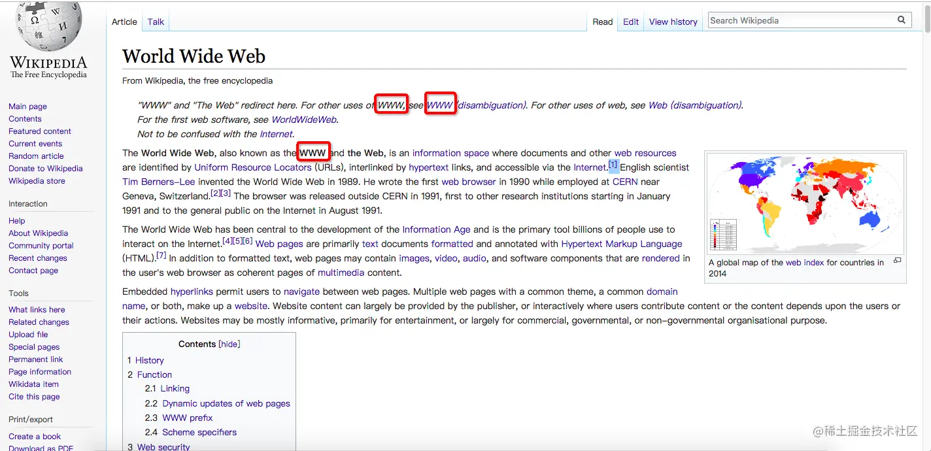Click What links here
This screenshot has width=931, height=451.
[37, 310]
